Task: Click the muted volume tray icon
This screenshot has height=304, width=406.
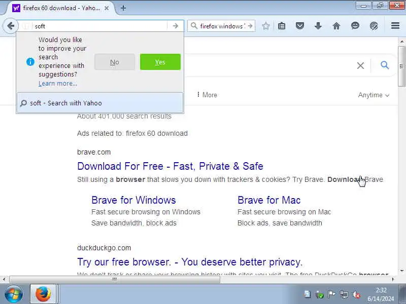Action: point(356,294)
